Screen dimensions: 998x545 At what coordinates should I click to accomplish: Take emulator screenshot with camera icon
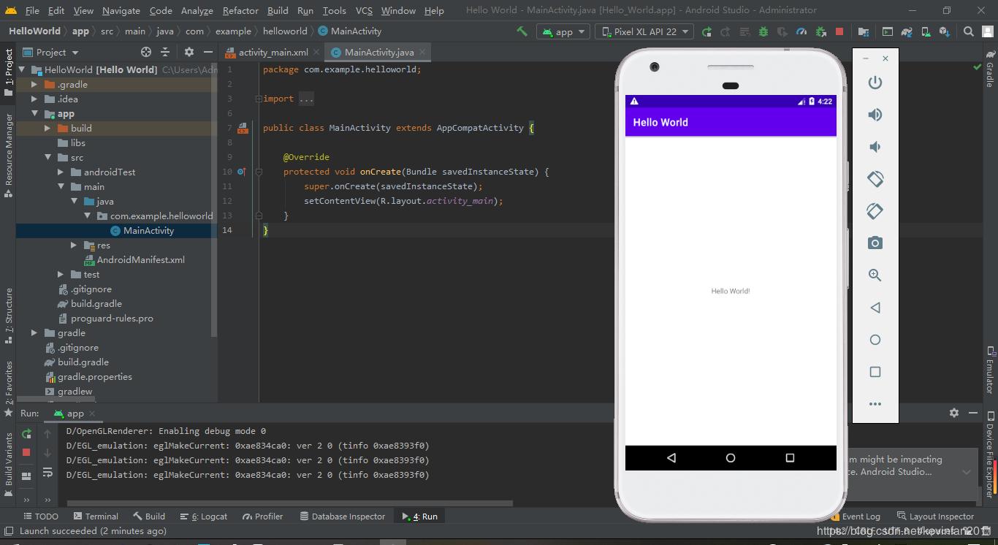[x=875, y=243]
